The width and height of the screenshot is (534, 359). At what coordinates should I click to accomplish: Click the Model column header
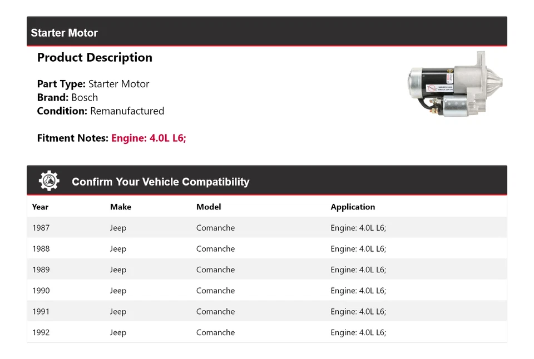[209, 207]
